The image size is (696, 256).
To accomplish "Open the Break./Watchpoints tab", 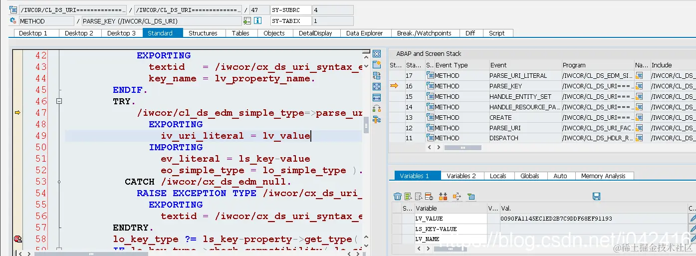I will point(424,33).
